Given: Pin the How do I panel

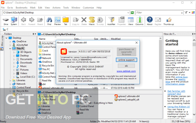Looking at the screenshot, I should click(193, 34).
